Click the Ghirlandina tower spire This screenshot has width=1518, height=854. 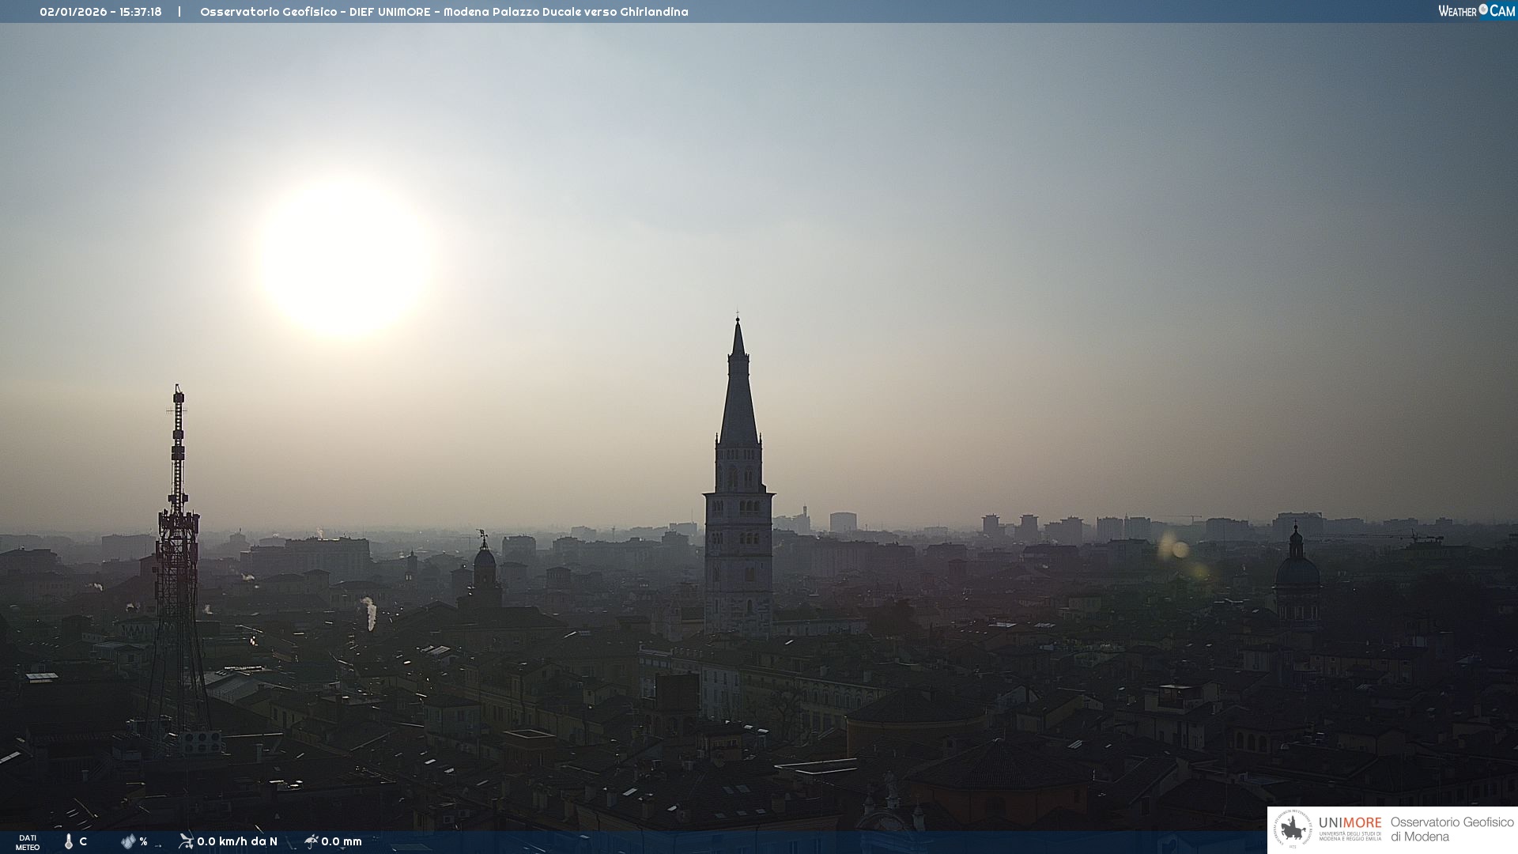(x=738, y=395)
